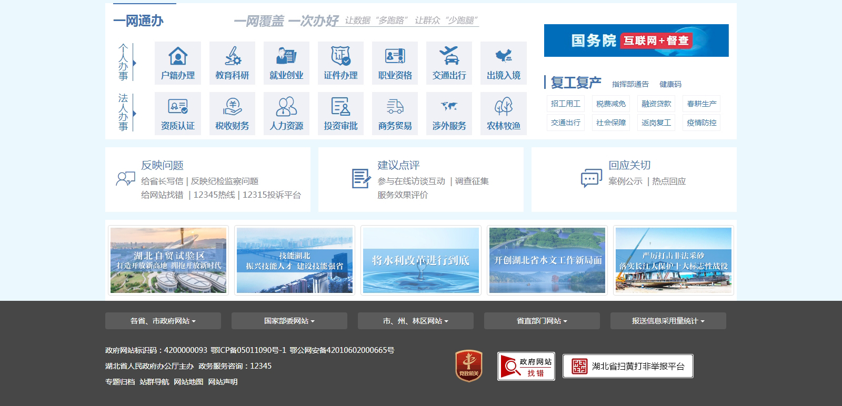The width and height of the screenshot is (842, 406).
Task: Click the 国务院 互联网+督查 banner
Action: click(636, 40)
